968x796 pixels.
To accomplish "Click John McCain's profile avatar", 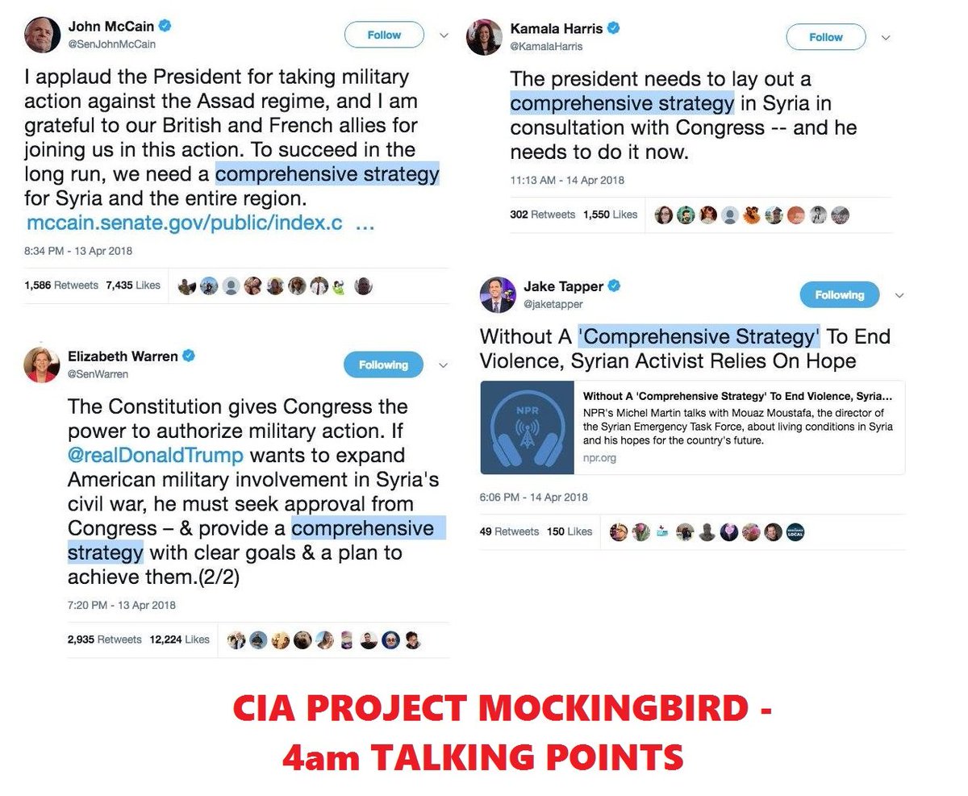I will coord(42,35).
